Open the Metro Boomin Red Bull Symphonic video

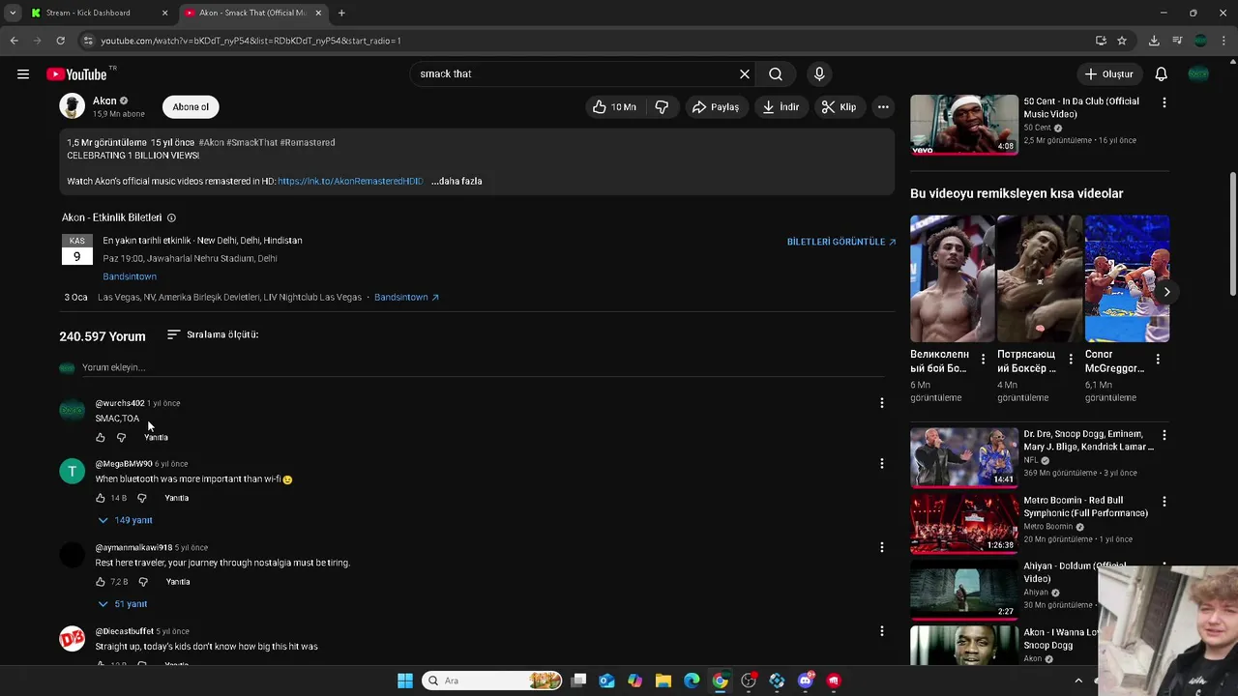coord(964,523)
